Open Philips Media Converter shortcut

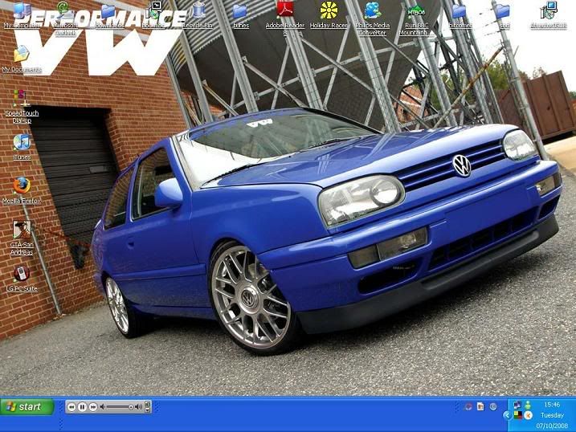[x=372, y=12]
